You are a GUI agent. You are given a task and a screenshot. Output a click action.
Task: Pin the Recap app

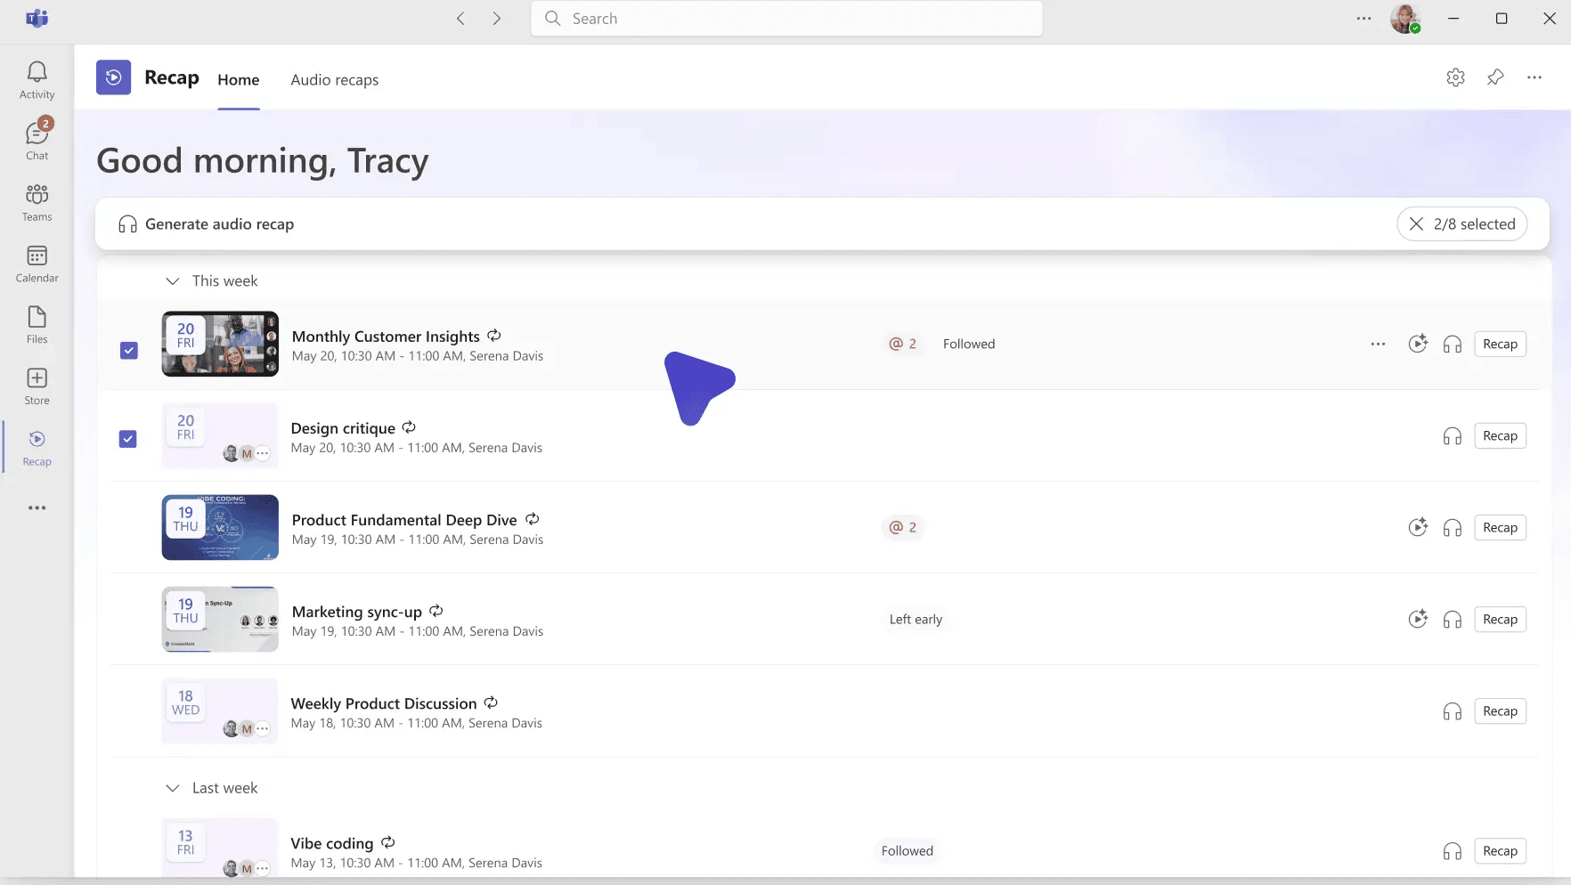[x=1495, y=77]
